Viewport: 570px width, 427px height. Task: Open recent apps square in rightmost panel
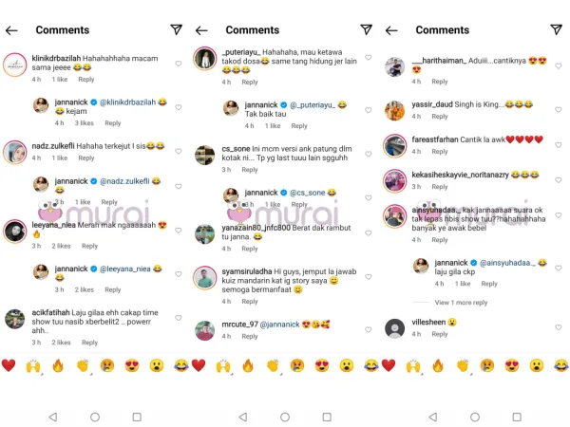pyautogui.click(x=517, y=417)
